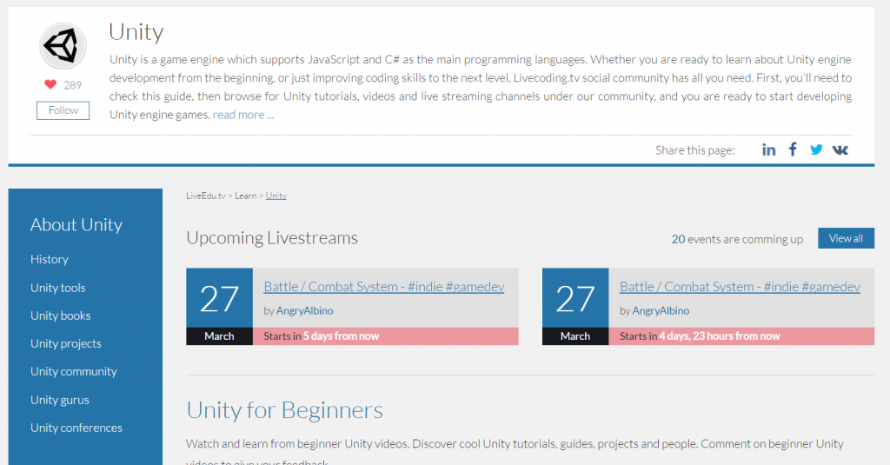The height and width of the screenshot is (465, 890).
Task: Click 'Starts in 4 days, 23 hours from now' banner
Action: (741, 336)
